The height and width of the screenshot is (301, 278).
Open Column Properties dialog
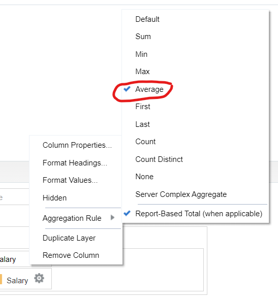tap(77, 145)
